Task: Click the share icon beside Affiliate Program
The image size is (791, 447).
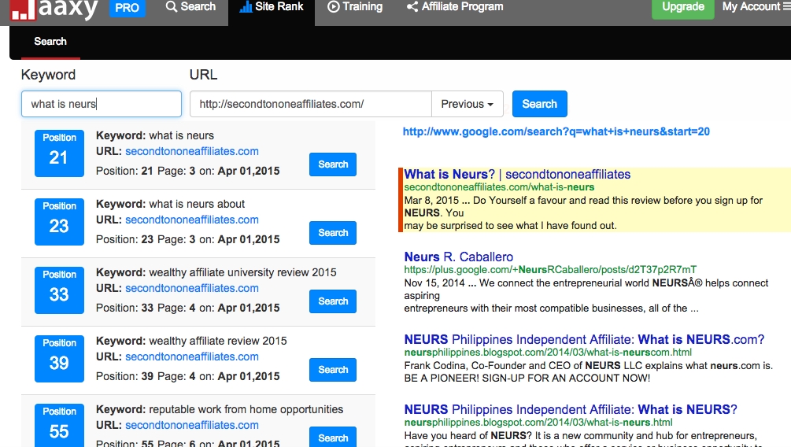Action: point(412,6)
